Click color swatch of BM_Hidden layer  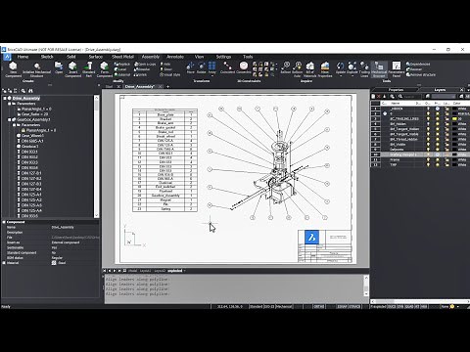[455, 124]
